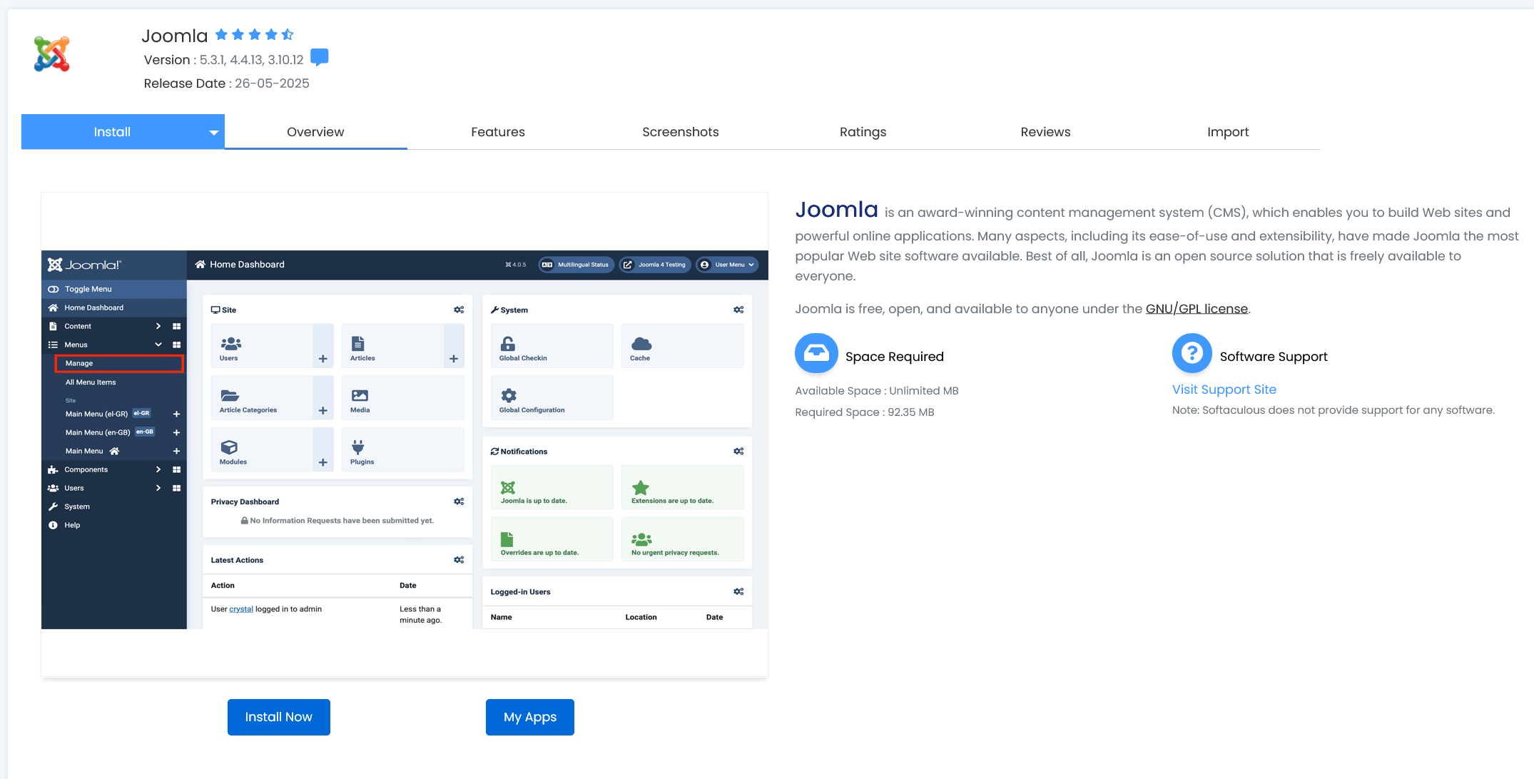Viewport: 1534px width, 779px height.
Task: Click the Software Support question mark icon
Action: click(x=1192, y=353)
